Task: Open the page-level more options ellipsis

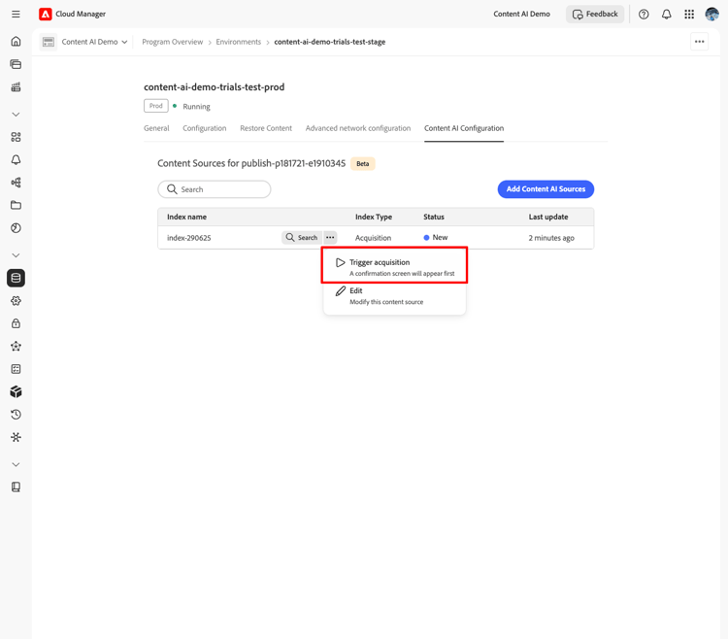Action: [699, 42]
